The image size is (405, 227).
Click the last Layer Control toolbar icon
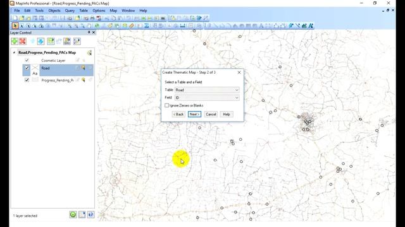(77, 41)
